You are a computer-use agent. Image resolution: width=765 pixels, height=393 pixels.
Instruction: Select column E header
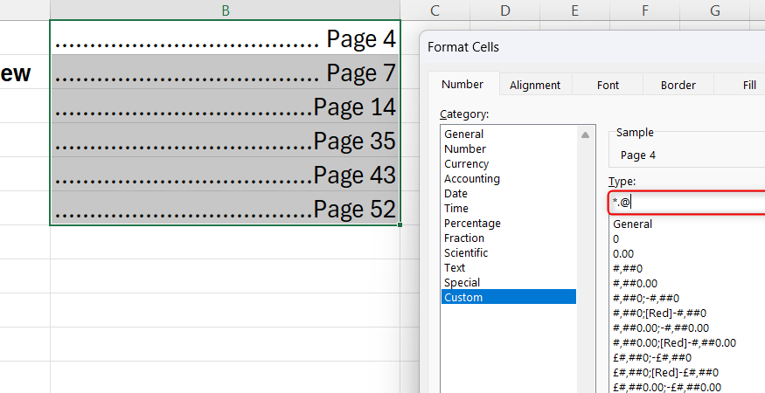pos(574,10)
